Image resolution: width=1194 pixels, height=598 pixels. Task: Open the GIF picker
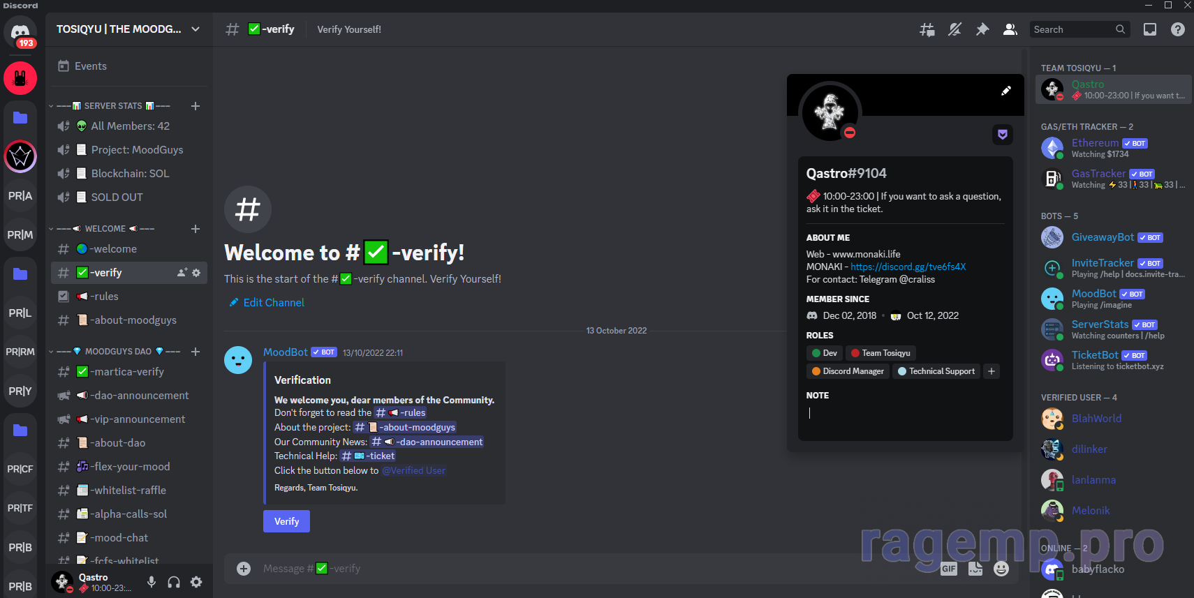(x=949, y=569)
